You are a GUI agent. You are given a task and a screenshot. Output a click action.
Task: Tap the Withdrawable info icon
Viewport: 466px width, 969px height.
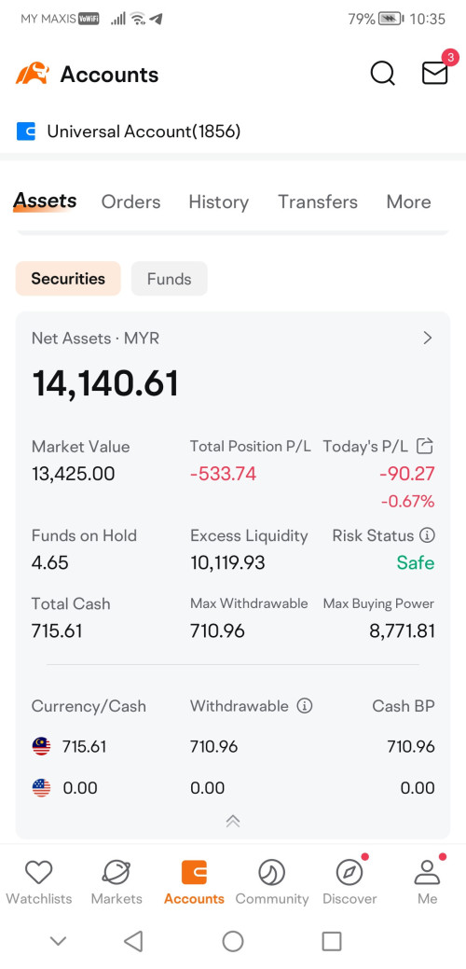tap(304, 706)
